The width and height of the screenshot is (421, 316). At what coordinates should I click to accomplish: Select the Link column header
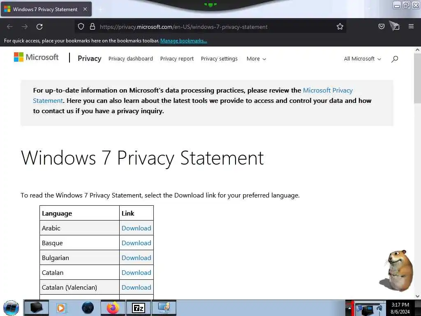136,213
